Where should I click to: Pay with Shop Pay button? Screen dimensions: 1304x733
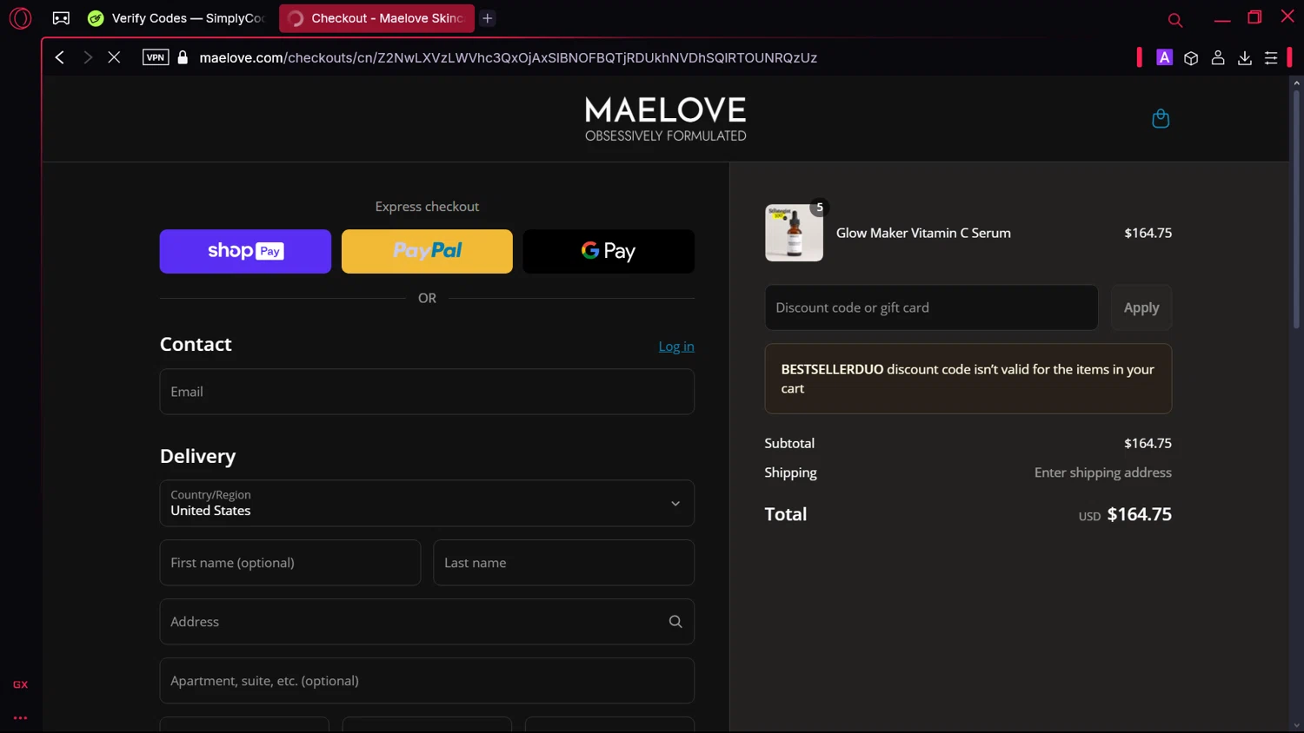[x=245, y=251]
